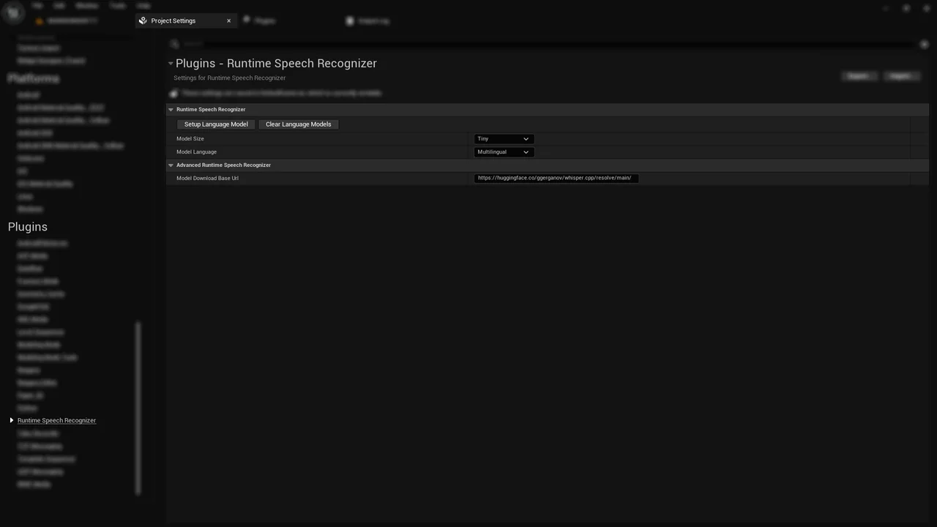Screen dimensions: 937x527
Task: Click the Project Settings tab cube icon
Action: 143,20
